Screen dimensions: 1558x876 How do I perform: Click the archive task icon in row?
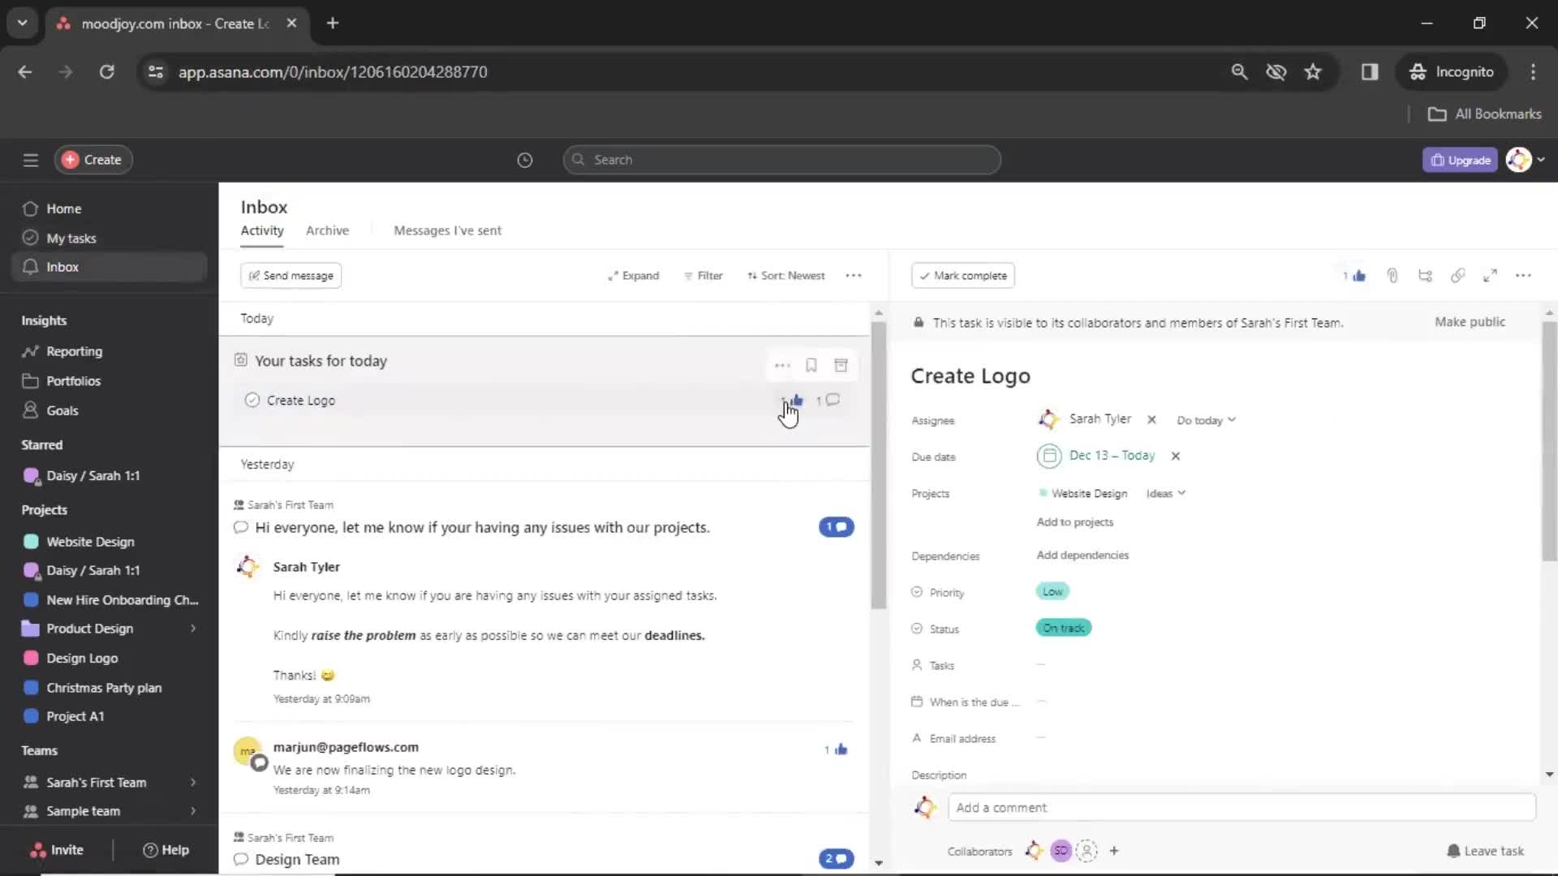tap(841, 363)
